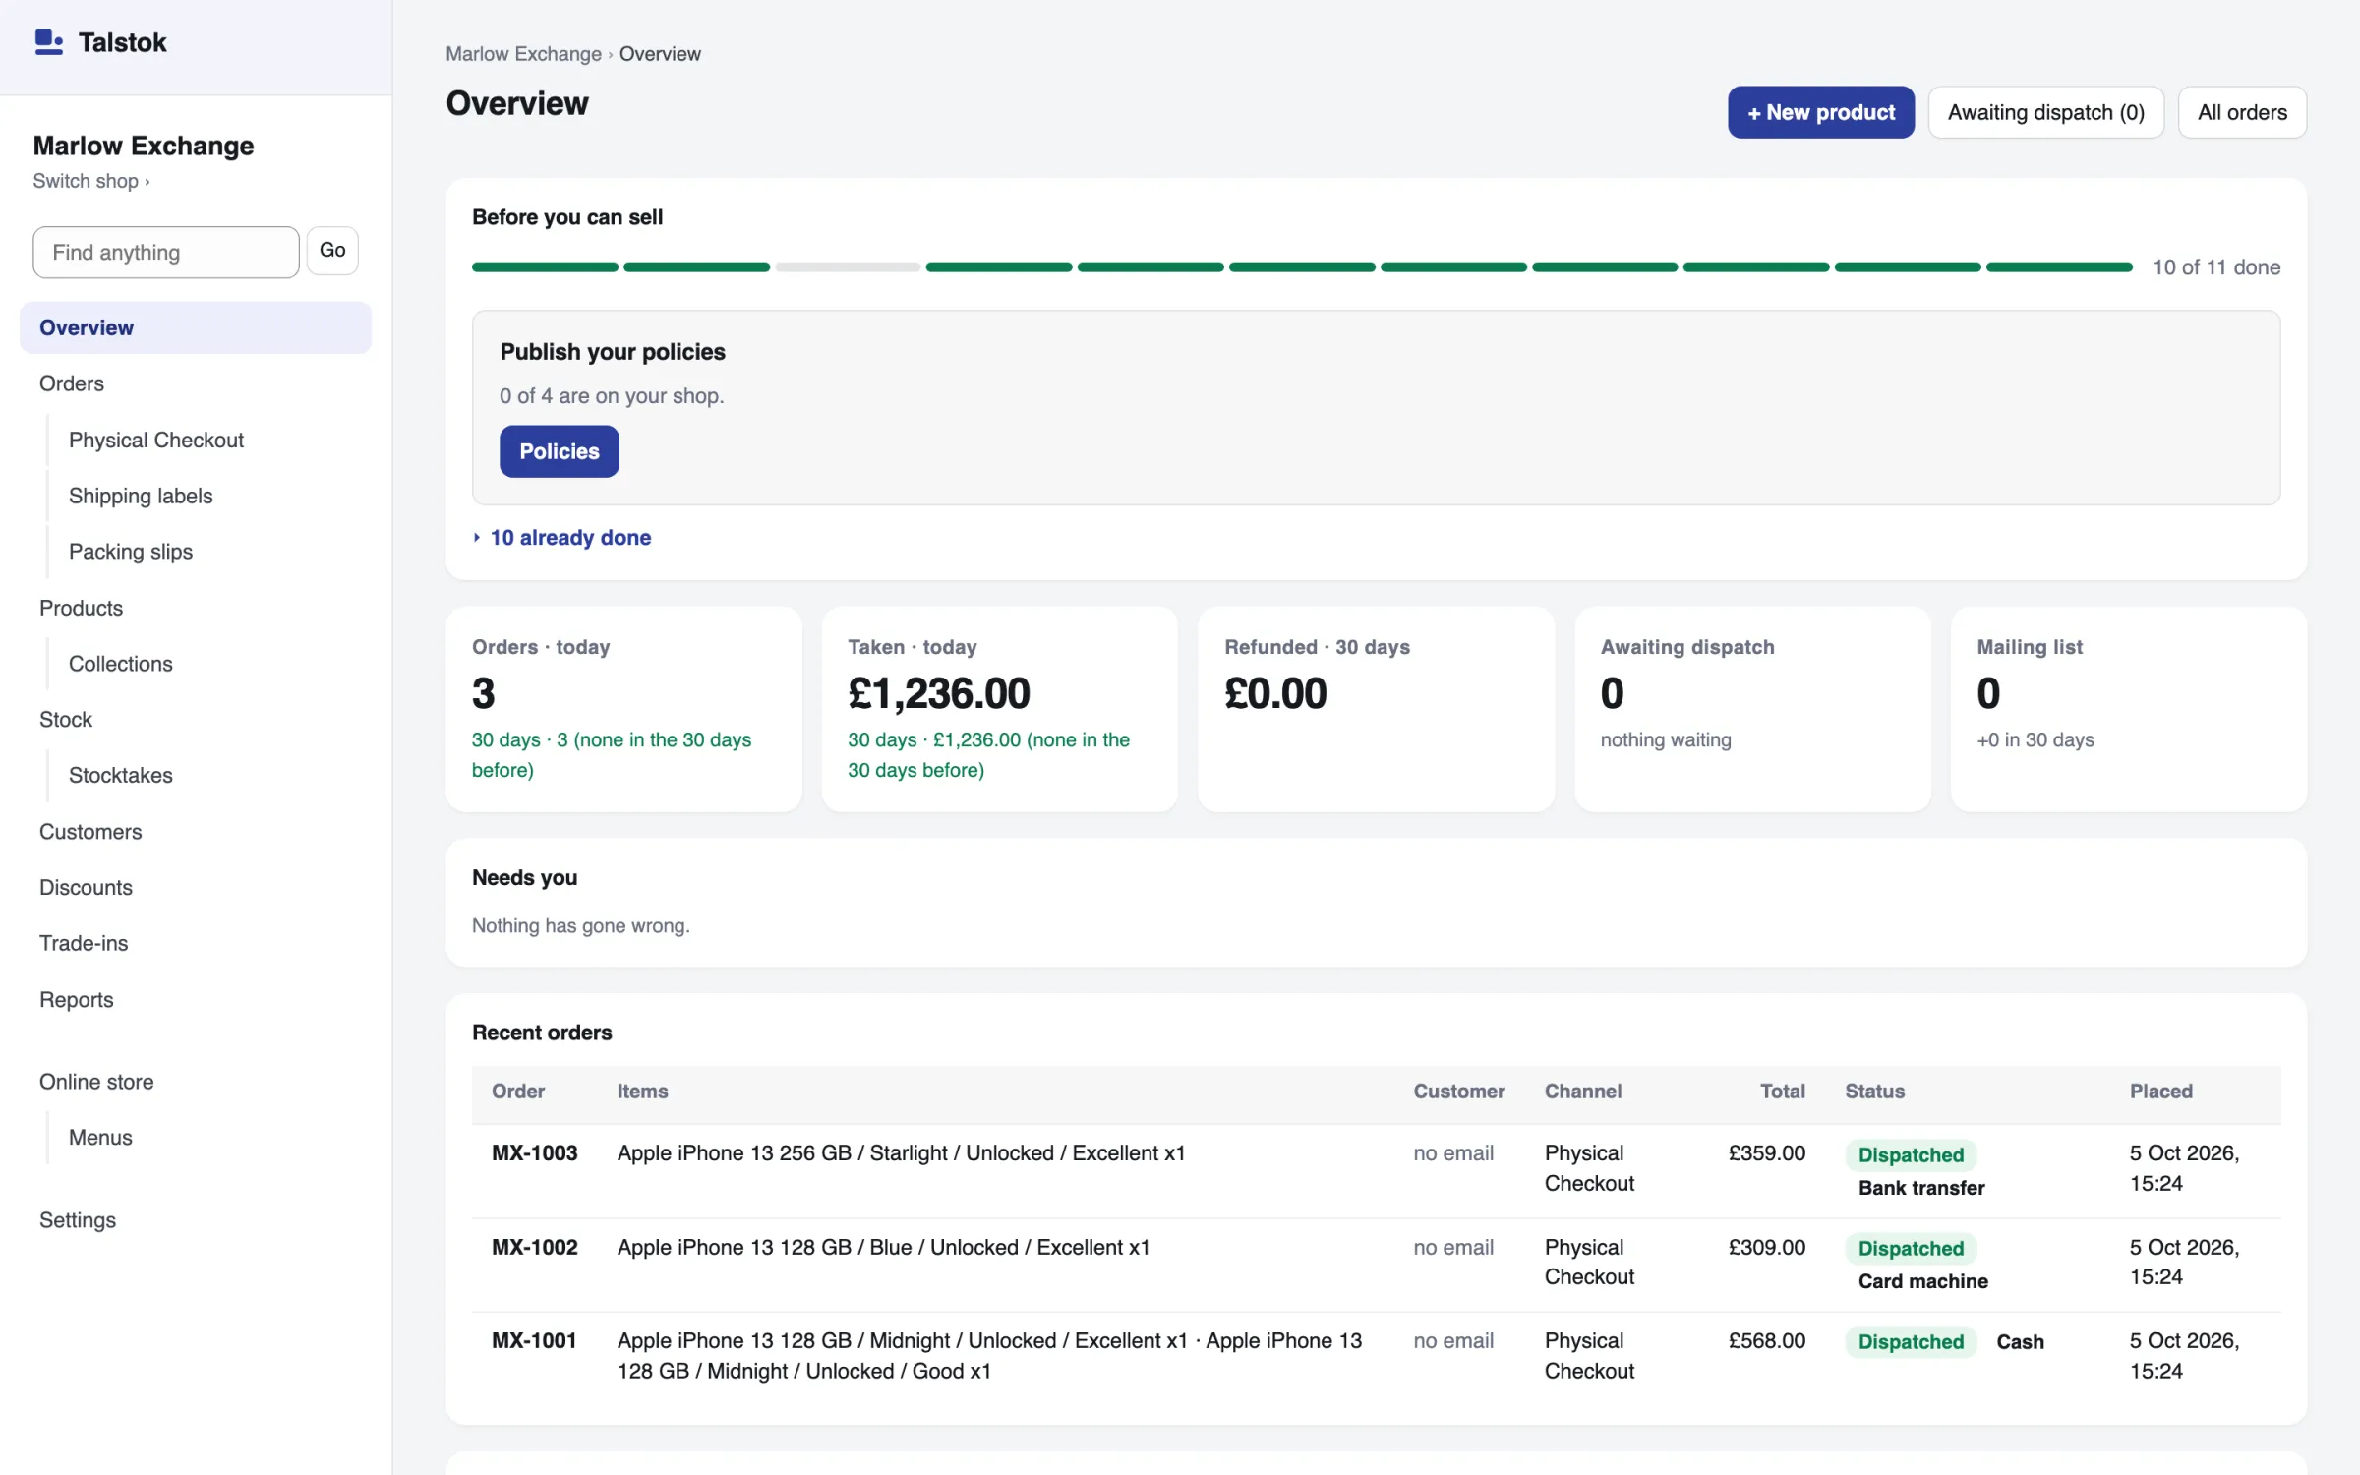
Task: Click the Refunded £0.00 value
Action: (x=1275, y=693)
